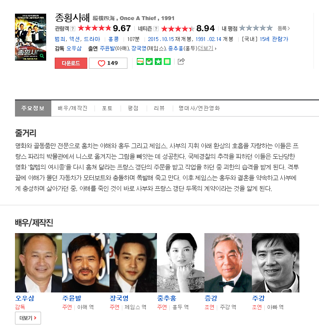Image resolution: width=319 pixels, height=336 pixels.
Task: Set my rating on gray stars
Action: (256, 28)
